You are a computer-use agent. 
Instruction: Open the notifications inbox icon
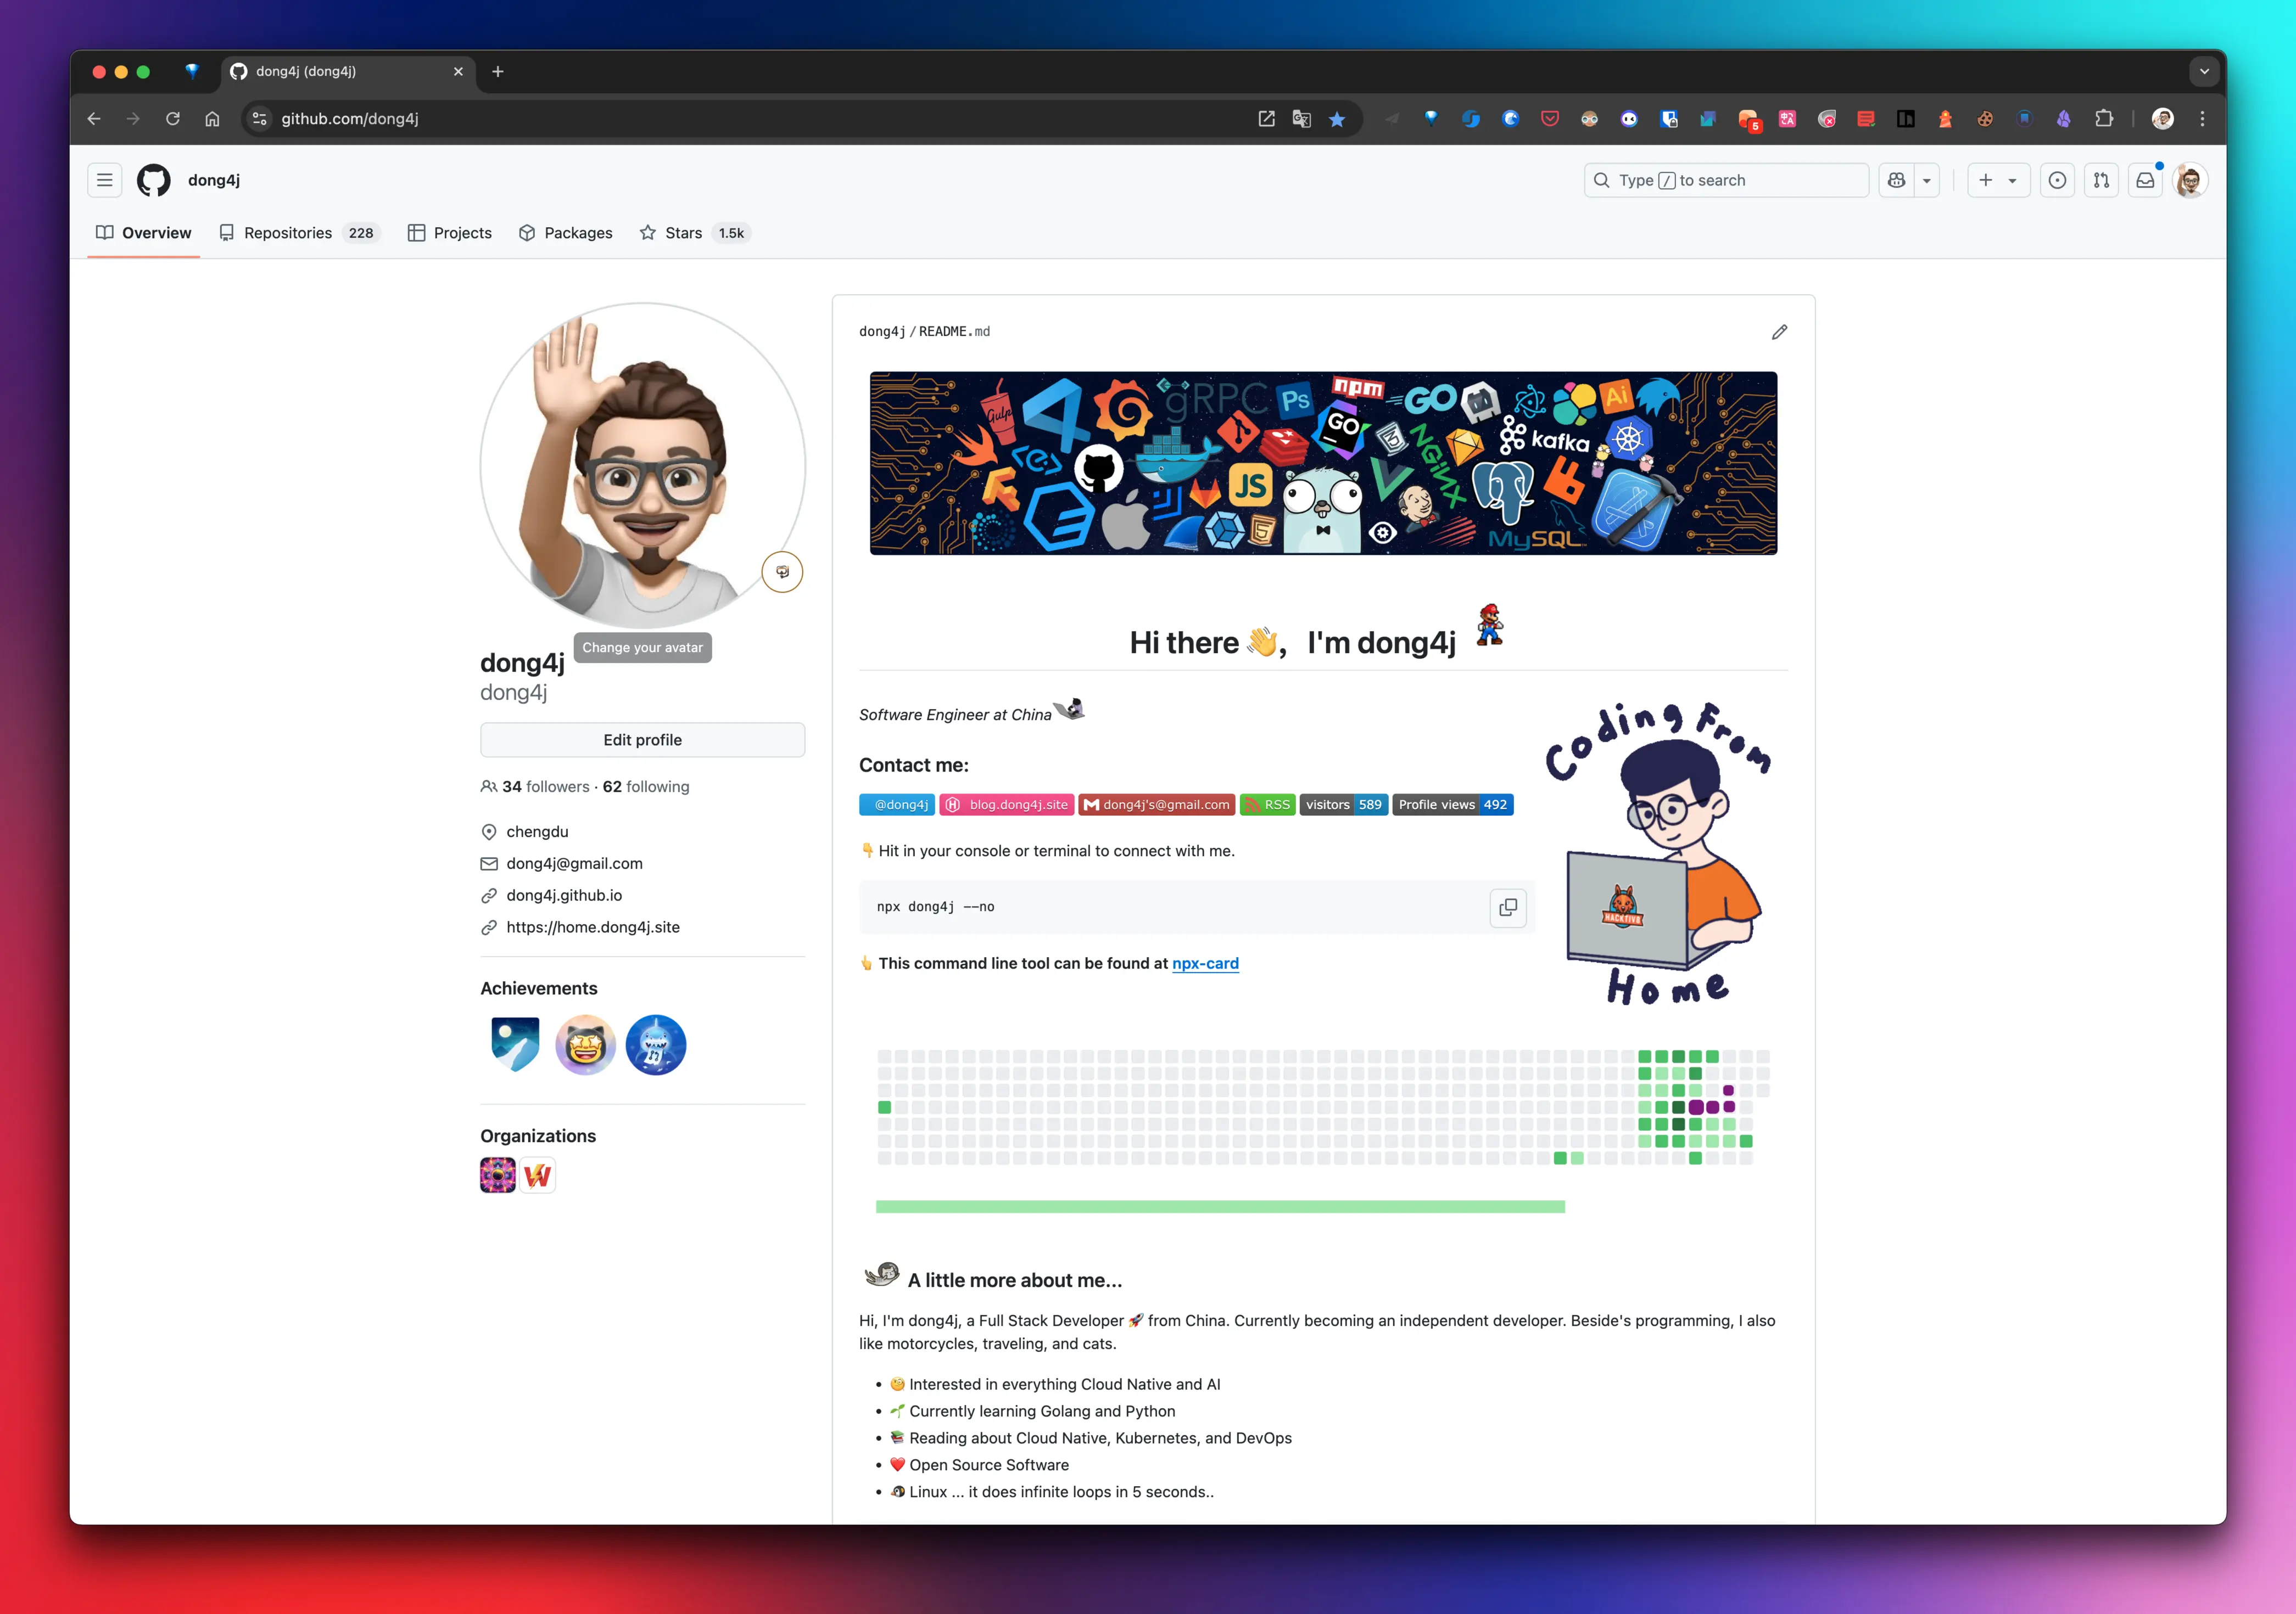tap(2145, 180)
